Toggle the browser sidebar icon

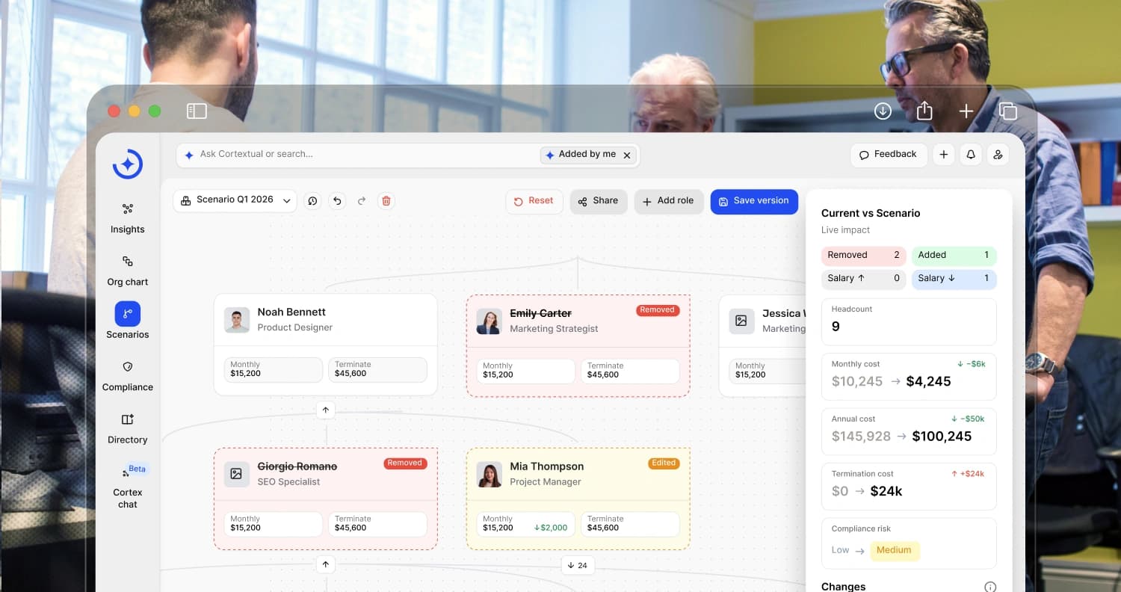[197, 111]
